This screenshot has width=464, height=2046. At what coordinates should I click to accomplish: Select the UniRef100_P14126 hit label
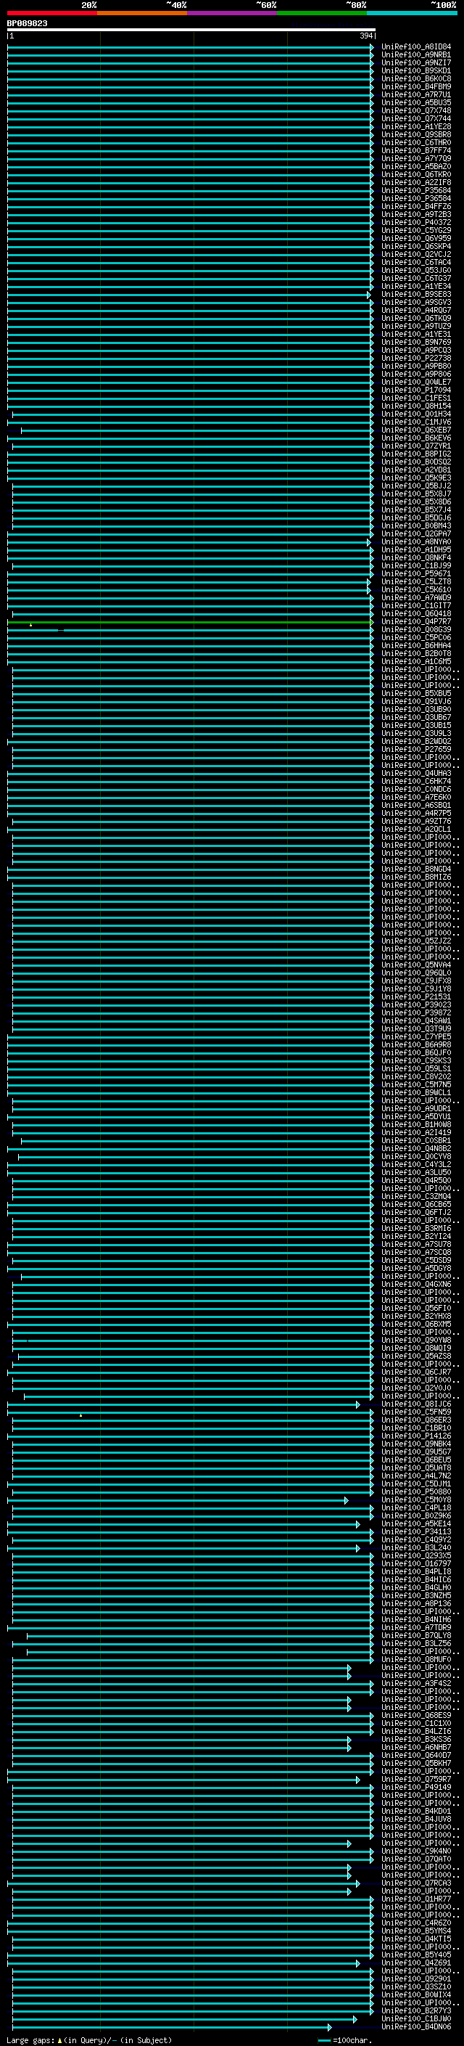point(416,1436)
